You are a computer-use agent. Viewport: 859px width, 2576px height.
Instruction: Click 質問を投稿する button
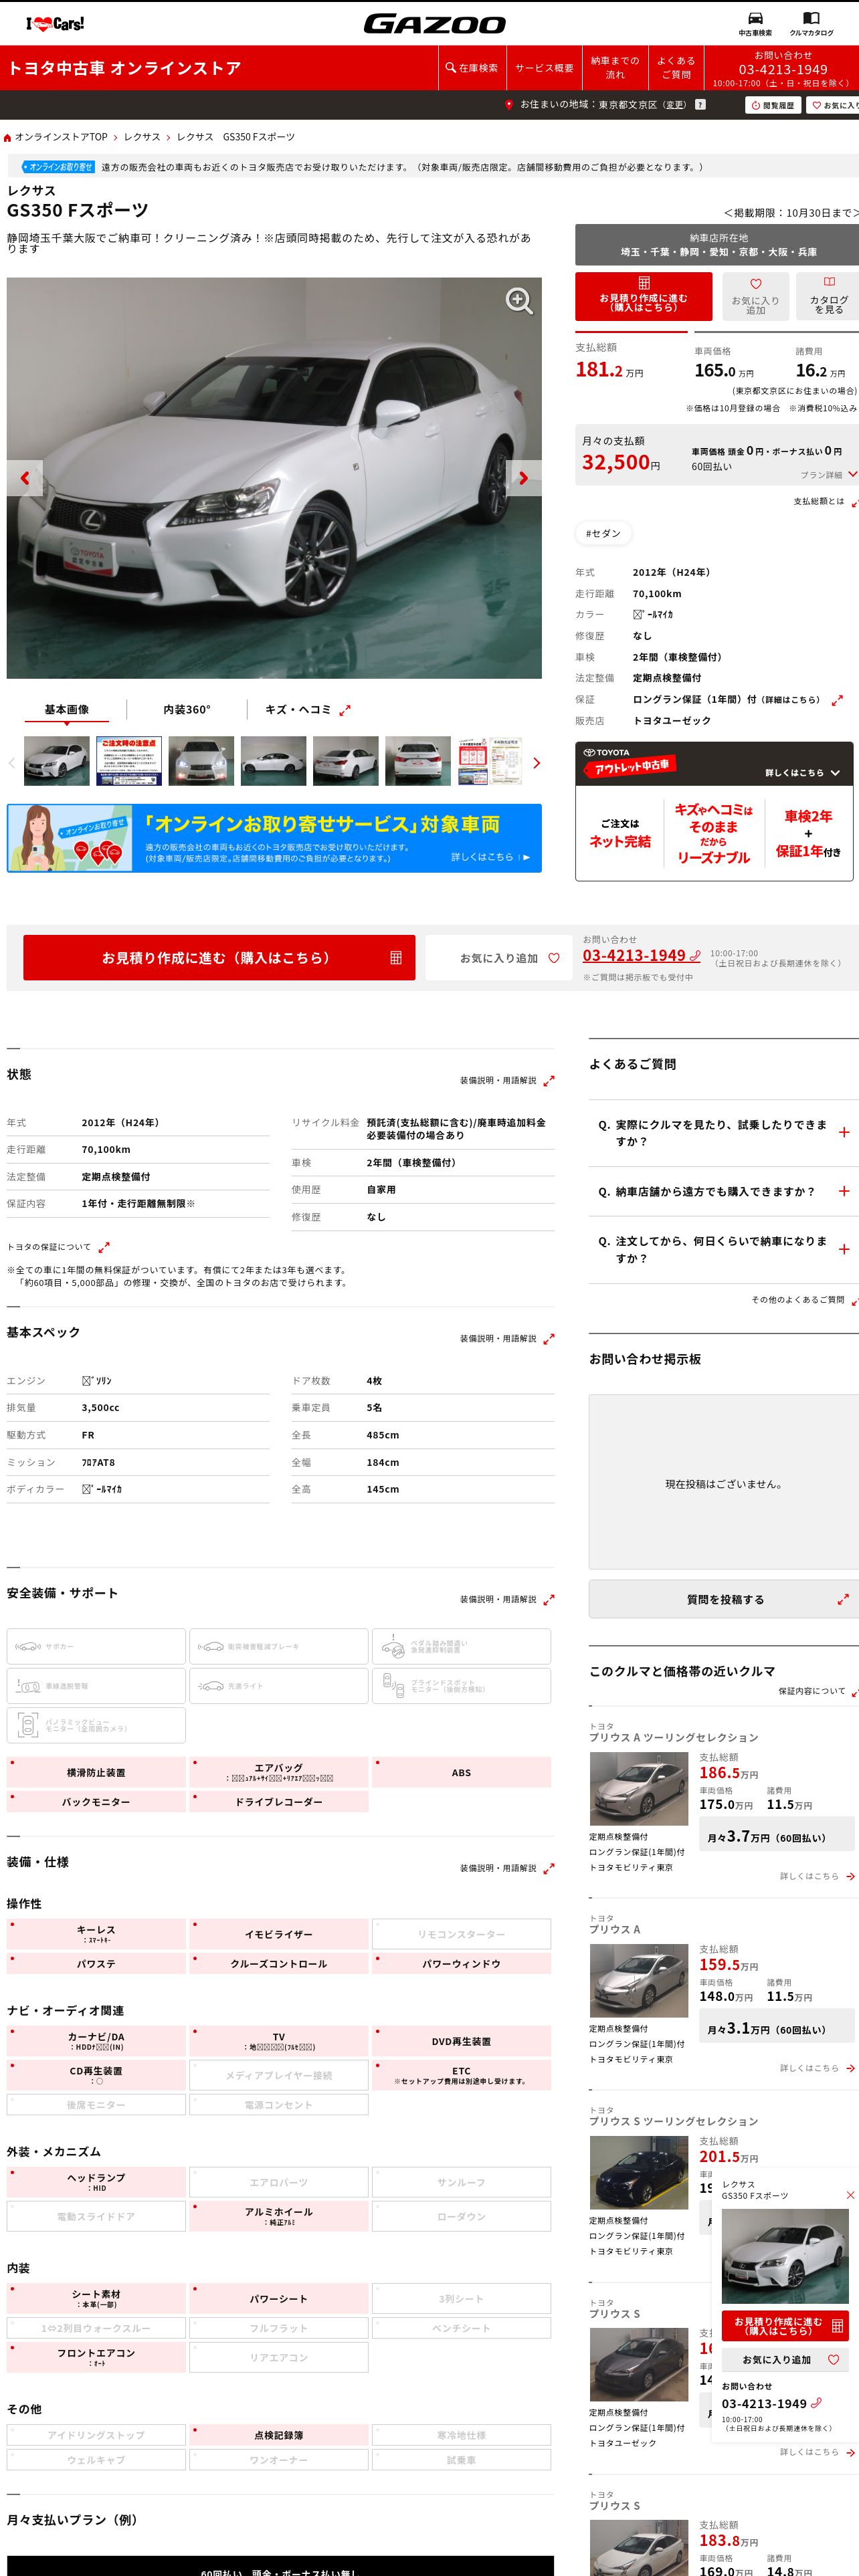coord(725,1600)
